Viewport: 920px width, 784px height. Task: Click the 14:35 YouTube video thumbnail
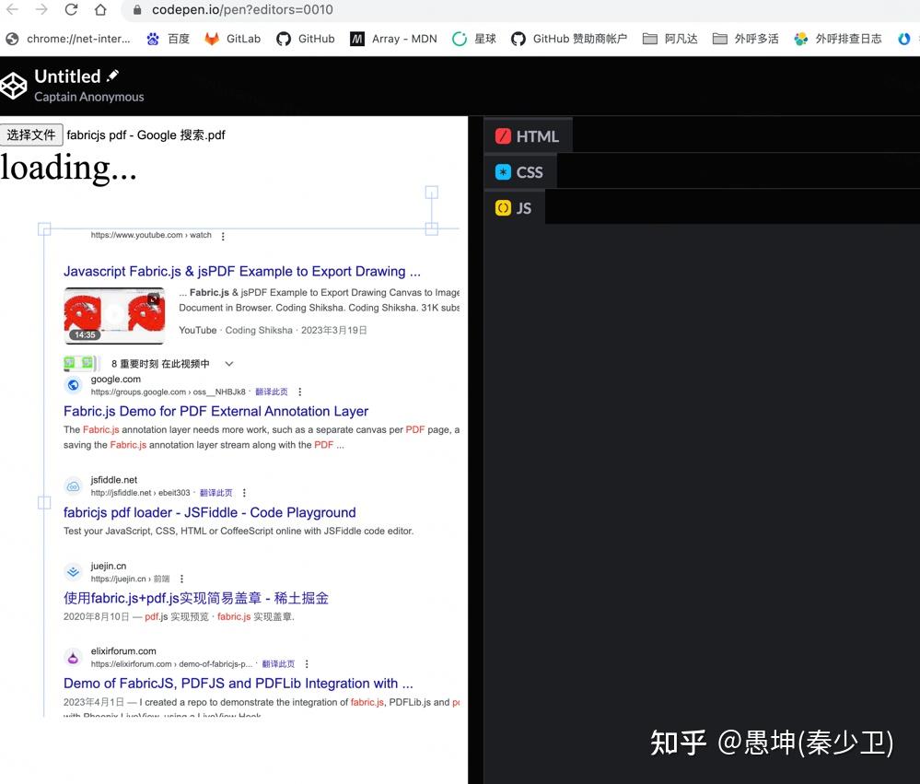coord(114,316)
